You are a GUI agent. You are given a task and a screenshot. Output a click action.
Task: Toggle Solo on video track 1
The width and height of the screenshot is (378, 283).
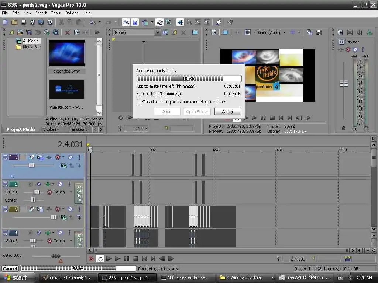[79, 157]
